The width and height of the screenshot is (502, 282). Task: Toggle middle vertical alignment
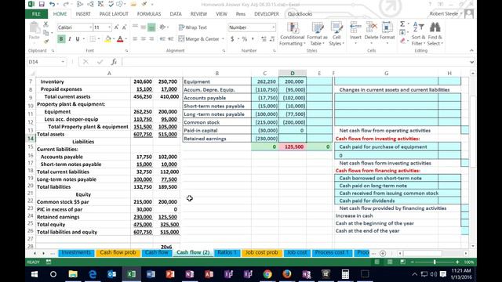click(143, 27)
